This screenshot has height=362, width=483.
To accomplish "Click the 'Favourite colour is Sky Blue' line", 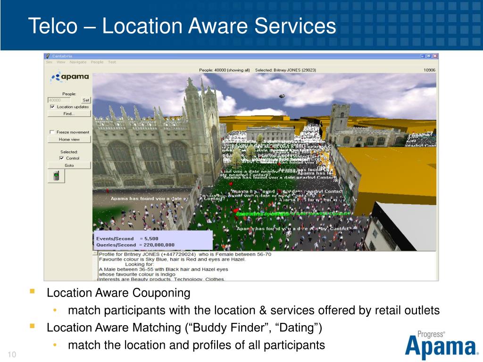I will coord(172,259).
